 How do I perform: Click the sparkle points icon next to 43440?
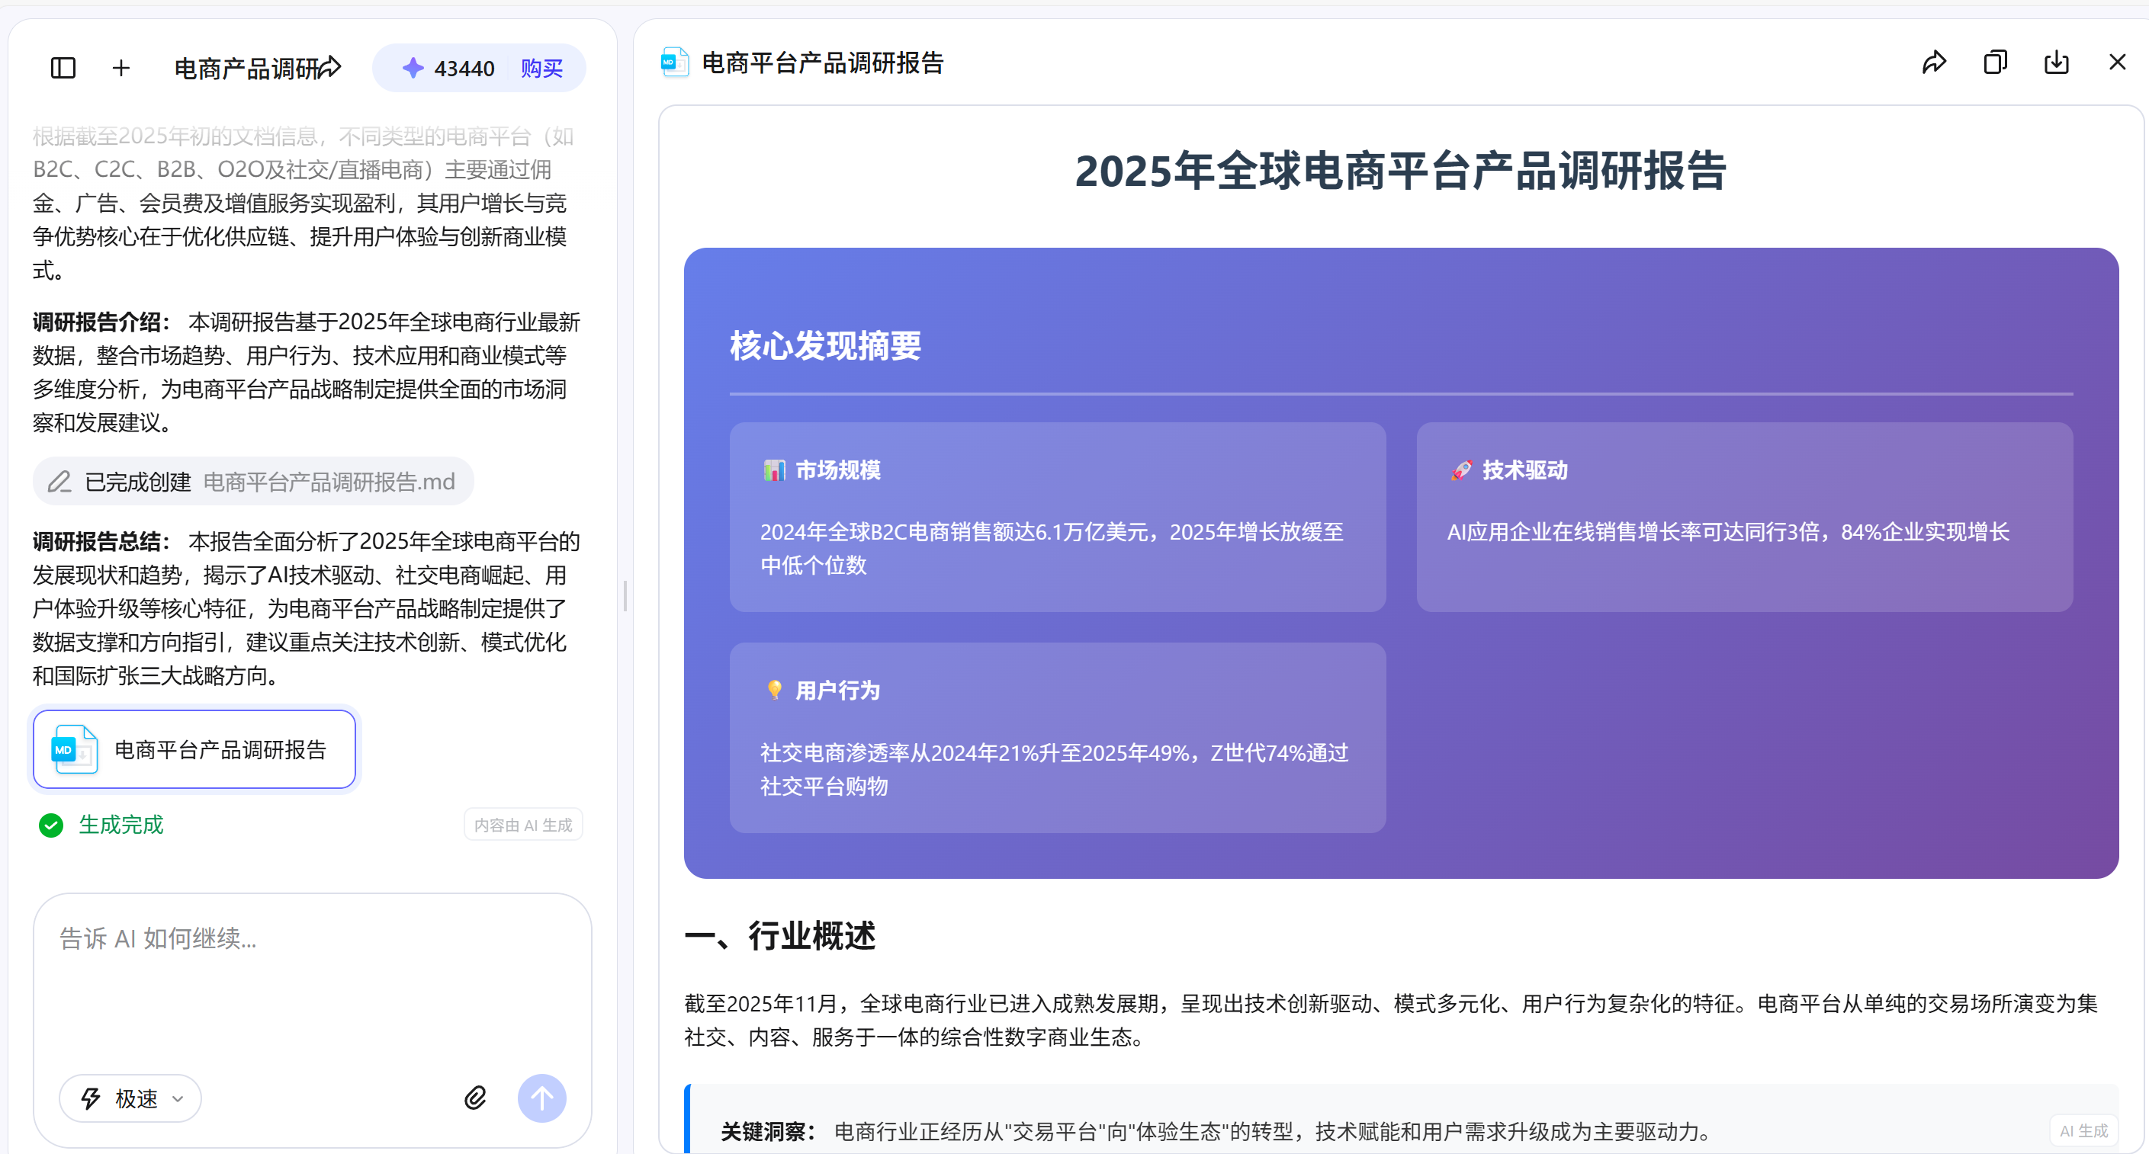coord(413,67)
